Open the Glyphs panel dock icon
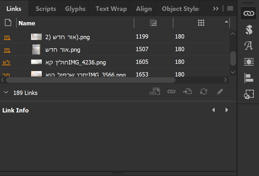 pos(249,46)
